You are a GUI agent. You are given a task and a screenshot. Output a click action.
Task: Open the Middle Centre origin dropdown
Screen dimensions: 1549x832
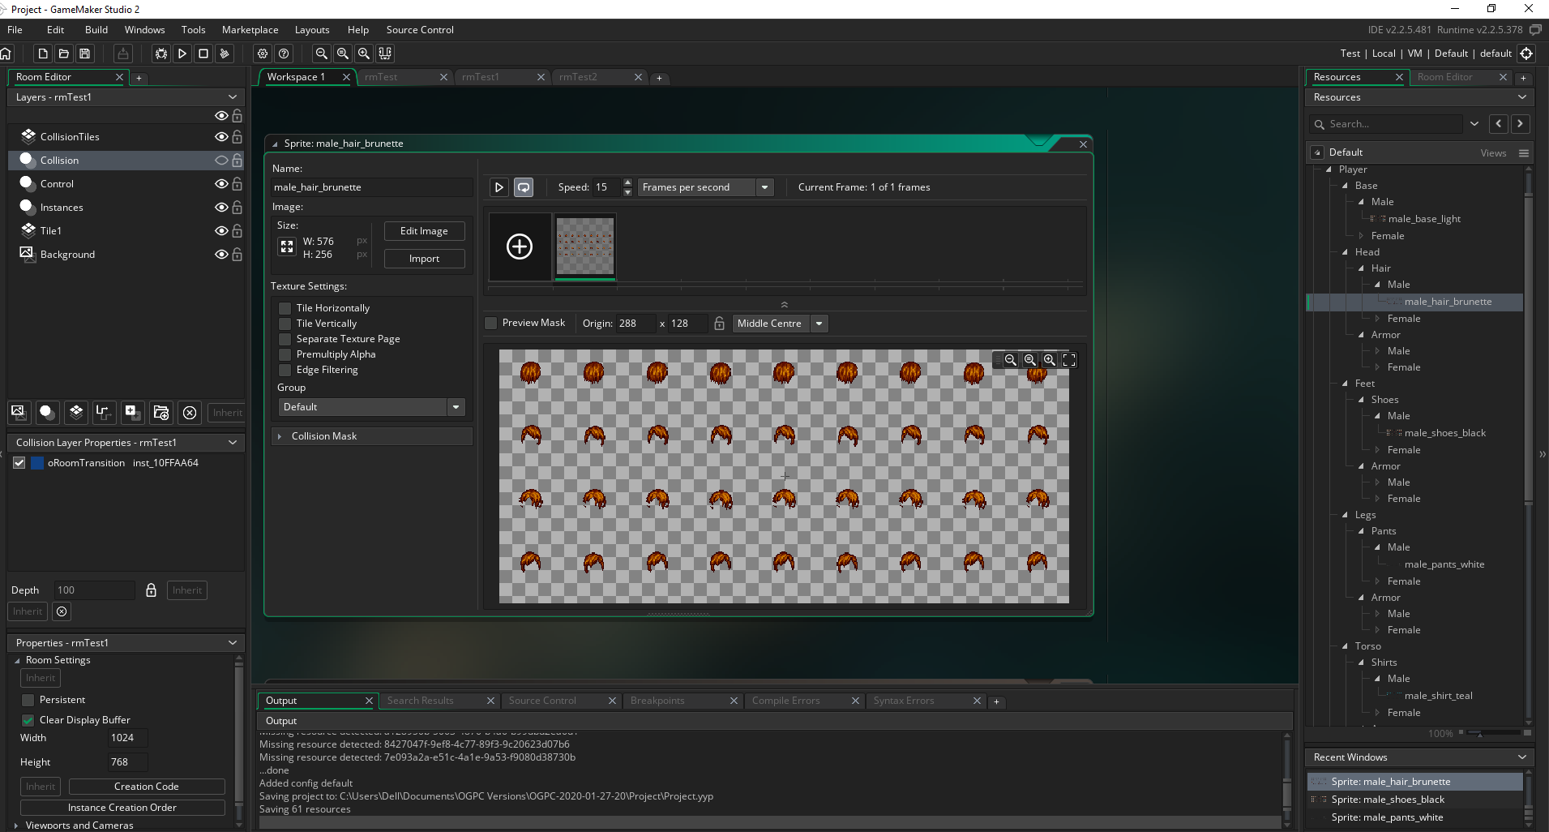tap(819, 324)
